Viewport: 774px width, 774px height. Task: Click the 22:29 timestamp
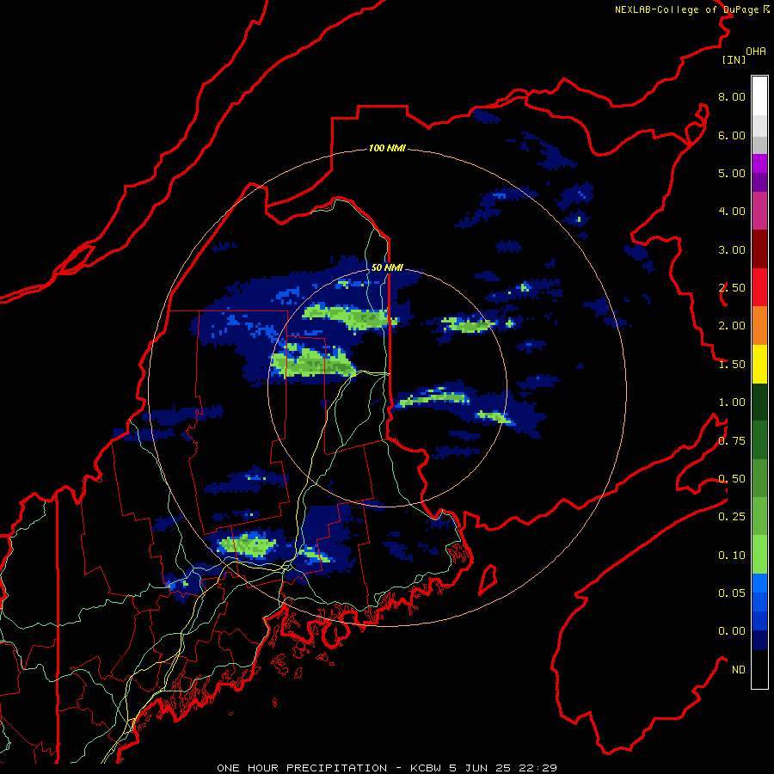coord(539,768)
